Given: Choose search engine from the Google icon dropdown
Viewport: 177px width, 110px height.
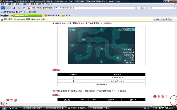Looking at the screenshot, I should [x=143, y=8].
